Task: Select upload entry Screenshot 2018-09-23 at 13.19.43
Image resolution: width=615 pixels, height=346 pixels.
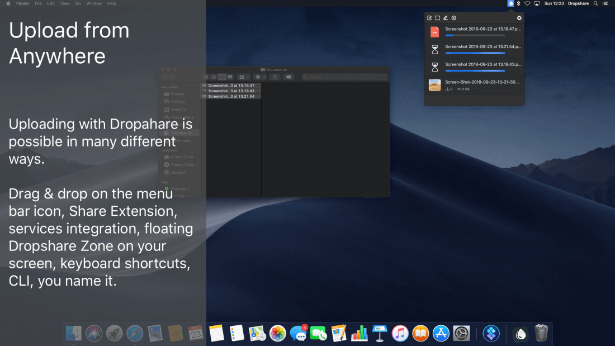Action: tap(474, 67)
